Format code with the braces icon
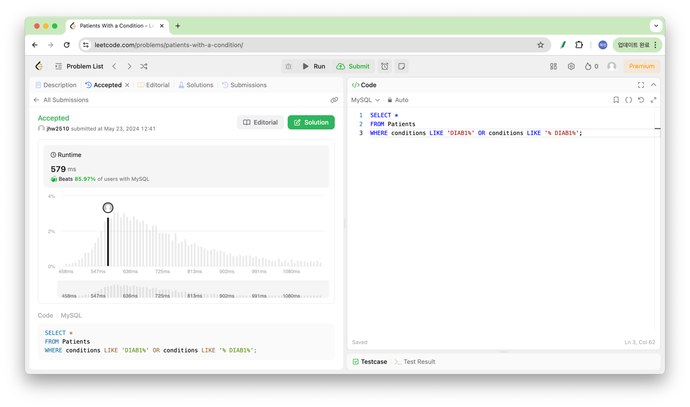The image size is (690, 407). coord(629,100)
